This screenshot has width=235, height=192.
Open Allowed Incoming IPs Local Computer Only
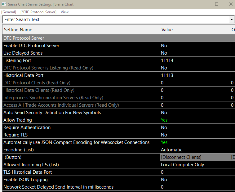pos(195,165)
